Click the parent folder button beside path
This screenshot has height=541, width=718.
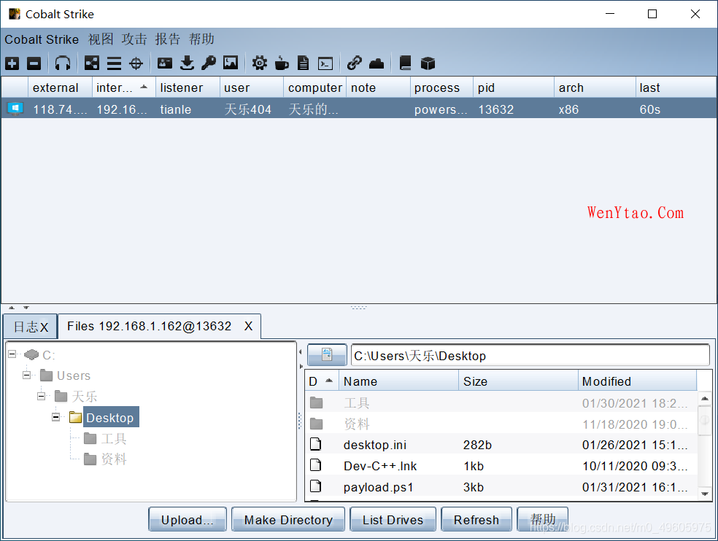tap(327, 355)
